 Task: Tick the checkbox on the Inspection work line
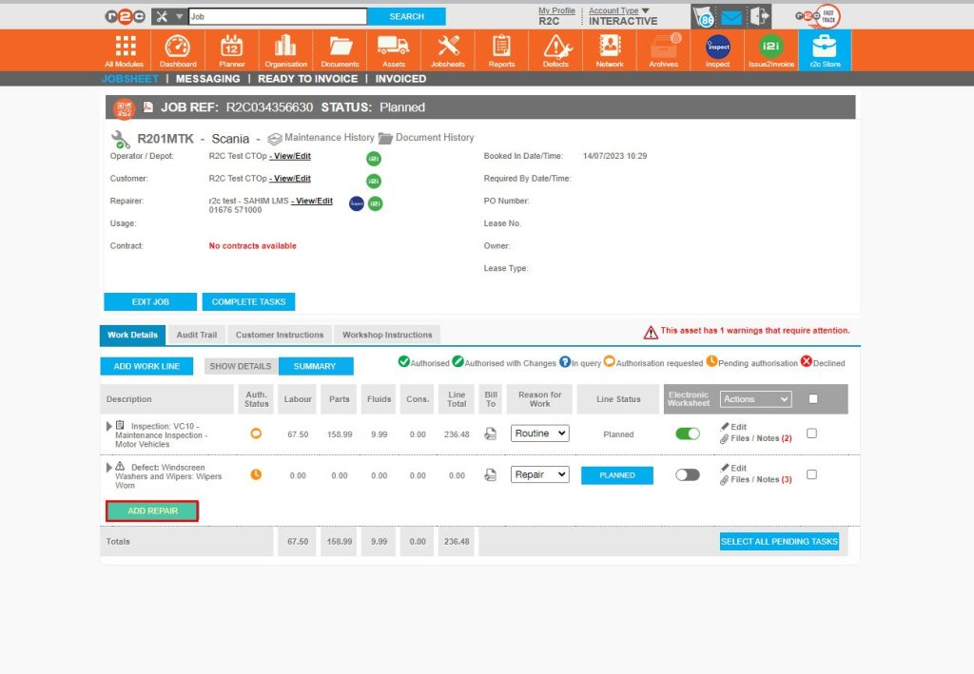810,431
